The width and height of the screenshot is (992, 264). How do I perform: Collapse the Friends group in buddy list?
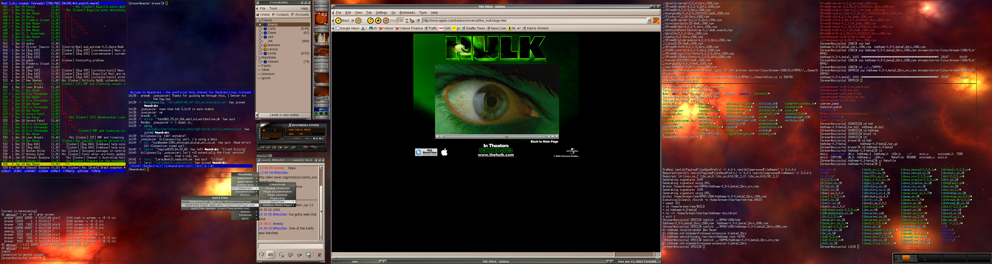pyautogui.click(x=258, y=20)
